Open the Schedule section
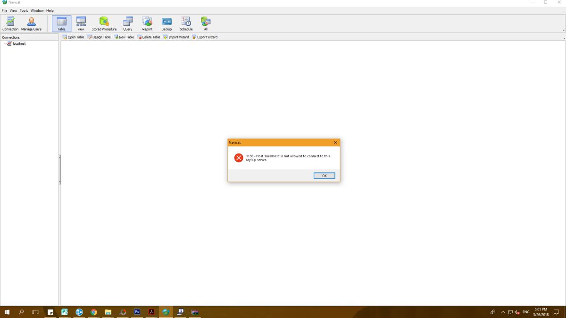 pos(186,24)
